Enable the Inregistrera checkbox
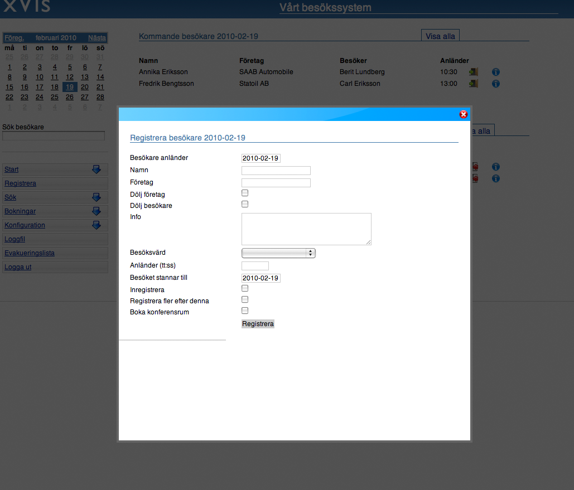The height and width of the screenshot is (490, 574). (245, 288)
